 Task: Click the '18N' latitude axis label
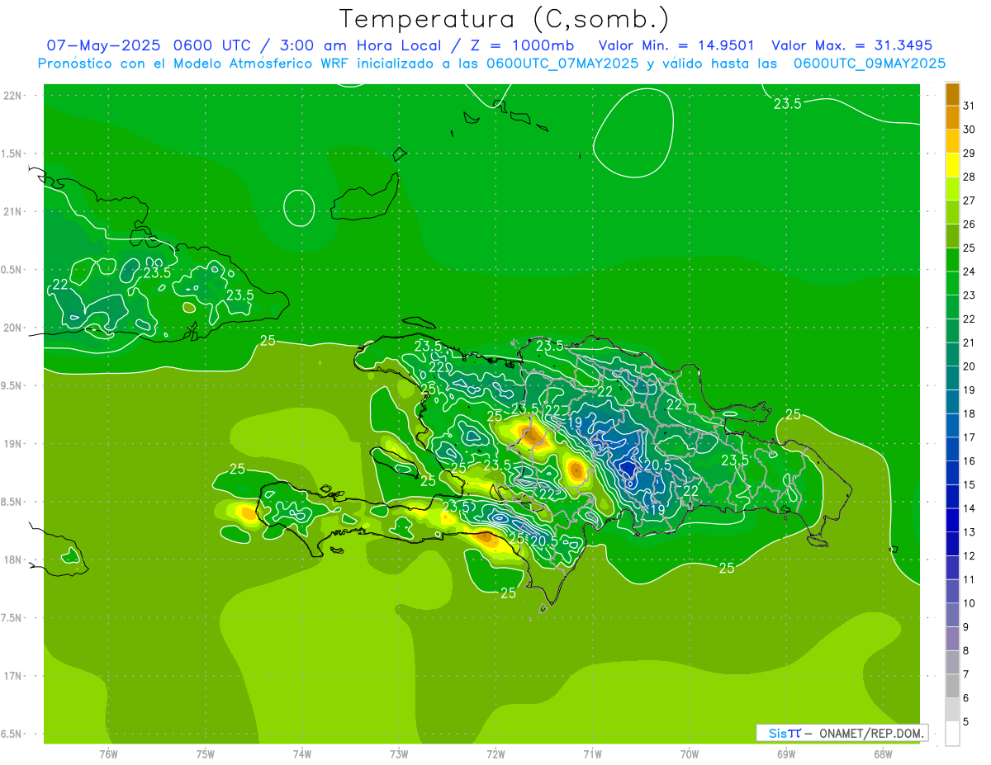12,560
